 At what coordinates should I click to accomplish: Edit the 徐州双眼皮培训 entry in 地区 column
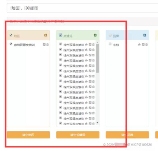click(x=44, y=45)
